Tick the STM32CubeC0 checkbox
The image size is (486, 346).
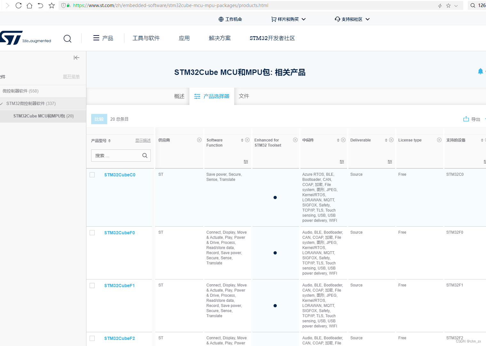[x=92, y=175]
